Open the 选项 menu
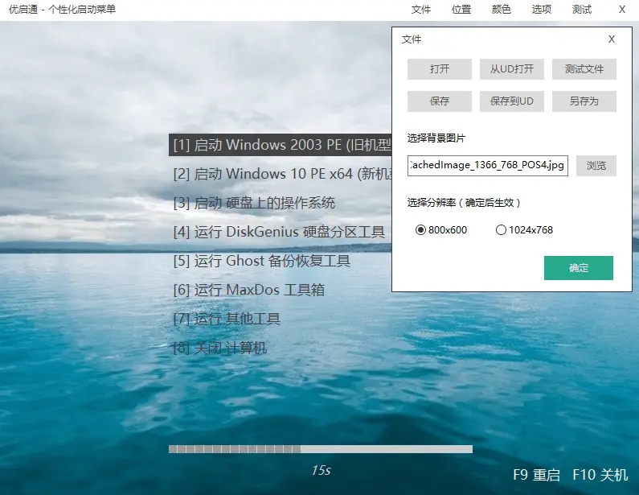Image resolution: width=639 pixels, height=495 pixels. coord(542,10)
